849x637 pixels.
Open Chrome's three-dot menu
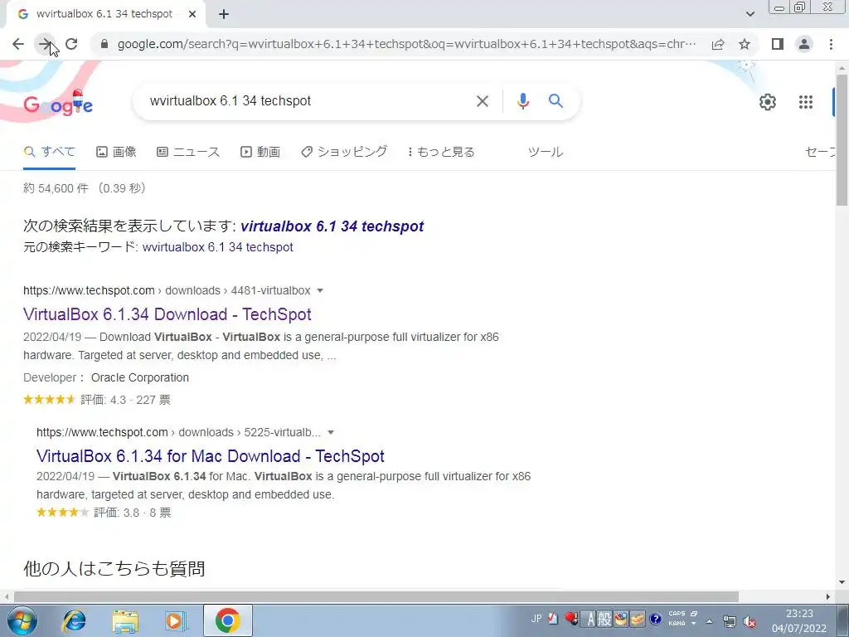(x=831, y=44)
